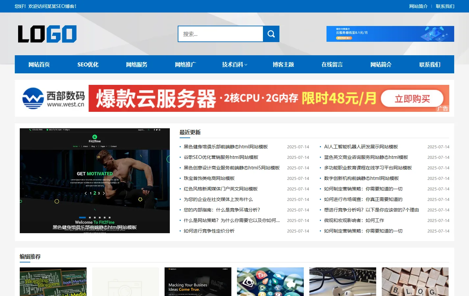Click the search magnifier icon button

pos(271,34)
